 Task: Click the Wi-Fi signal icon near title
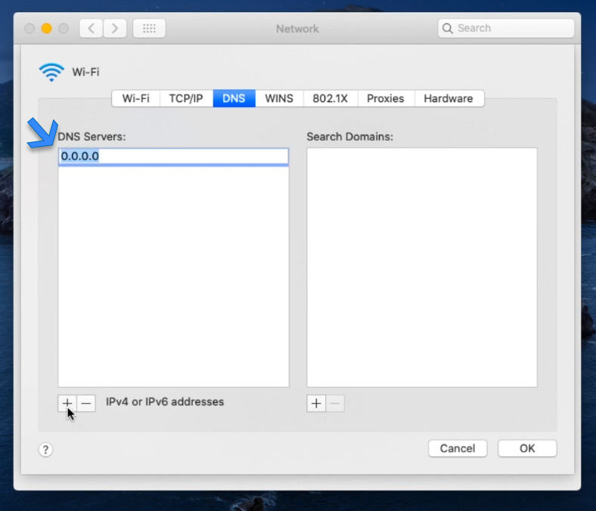click(x=51, y=72)
